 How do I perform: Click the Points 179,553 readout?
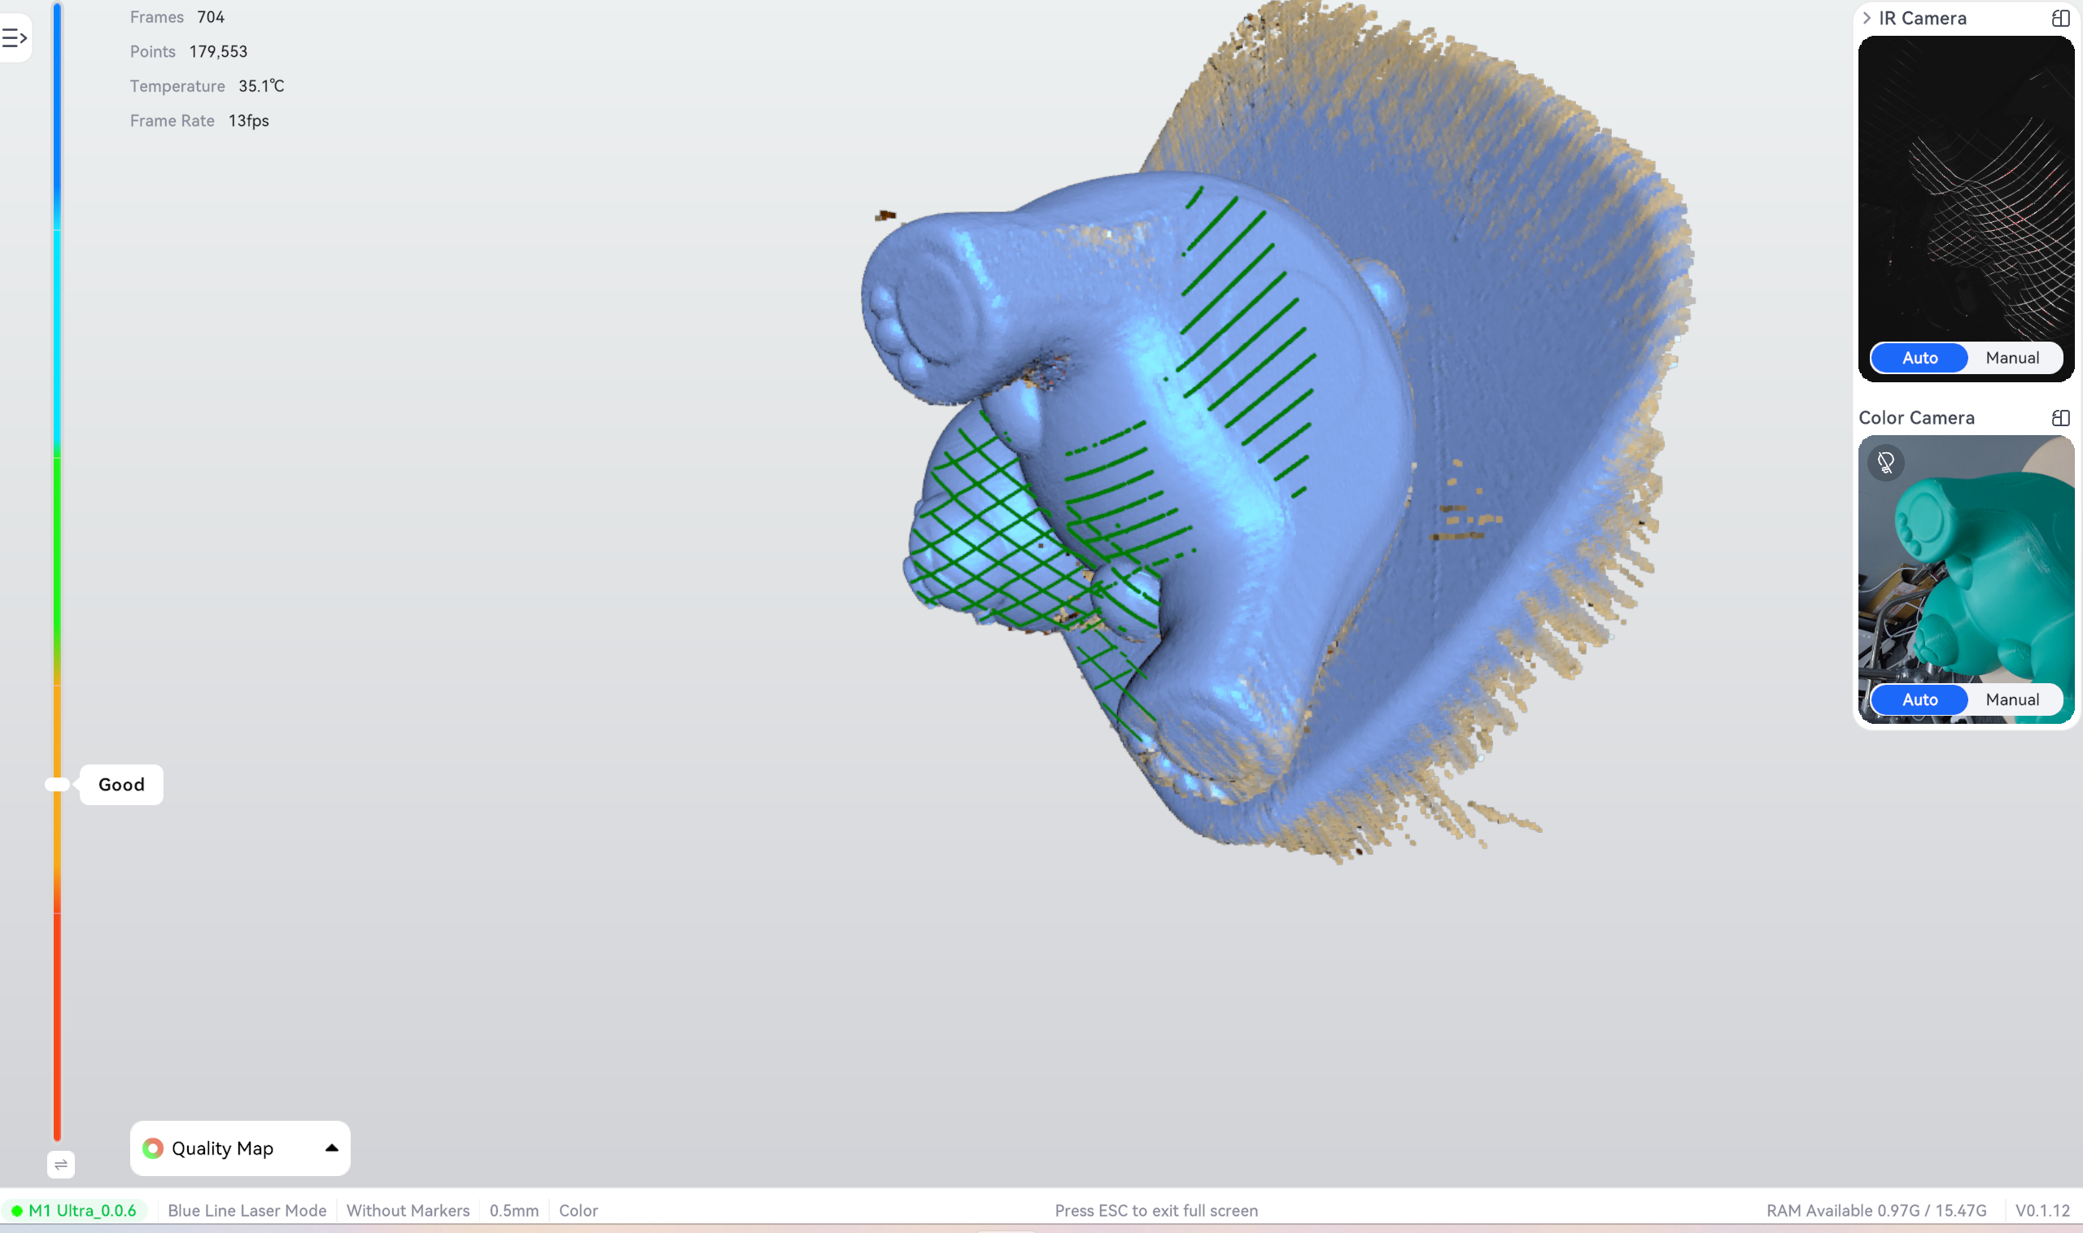tap(189, 51)
